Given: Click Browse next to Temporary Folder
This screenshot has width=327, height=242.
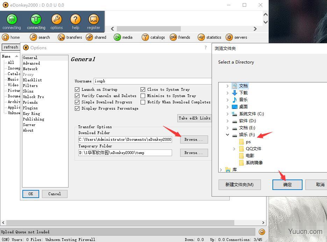Looking at the screenshot, I should click(194, 153).
